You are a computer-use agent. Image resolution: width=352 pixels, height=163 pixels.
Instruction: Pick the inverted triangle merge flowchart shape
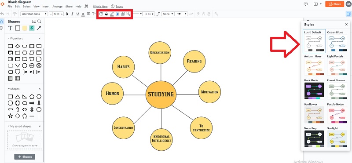(18, 65)
